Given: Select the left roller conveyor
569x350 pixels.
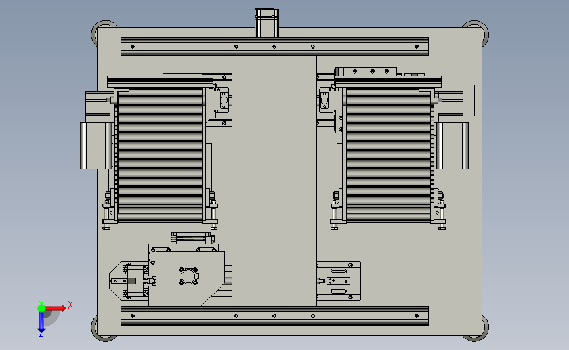Looking at the screenshot, I should [160, 155].
